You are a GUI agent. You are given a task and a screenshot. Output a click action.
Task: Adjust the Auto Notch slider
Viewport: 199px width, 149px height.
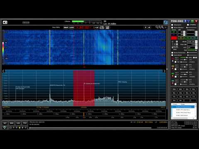click(192, 55)
